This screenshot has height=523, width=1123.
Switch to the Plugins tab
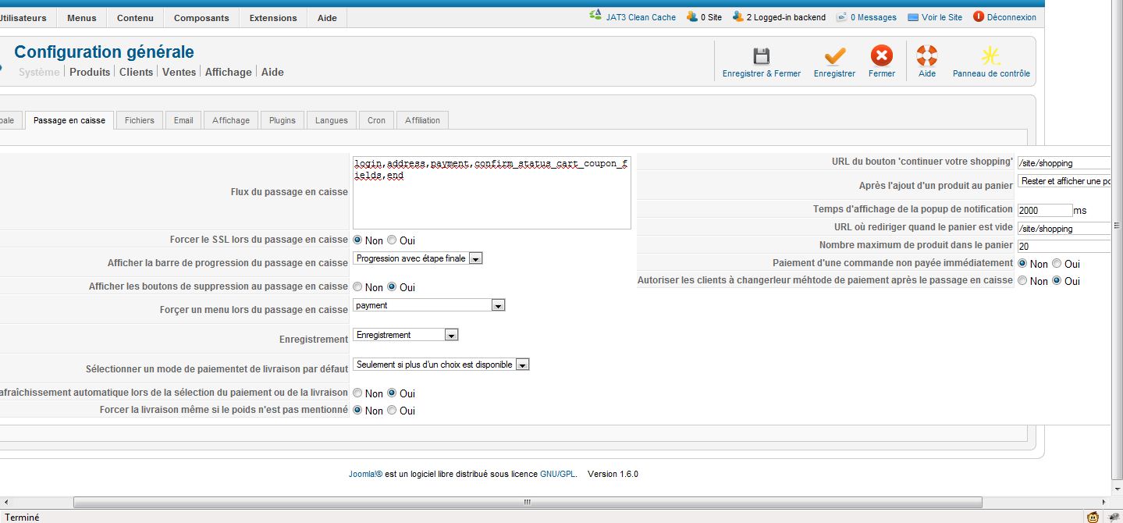point(283,120)
